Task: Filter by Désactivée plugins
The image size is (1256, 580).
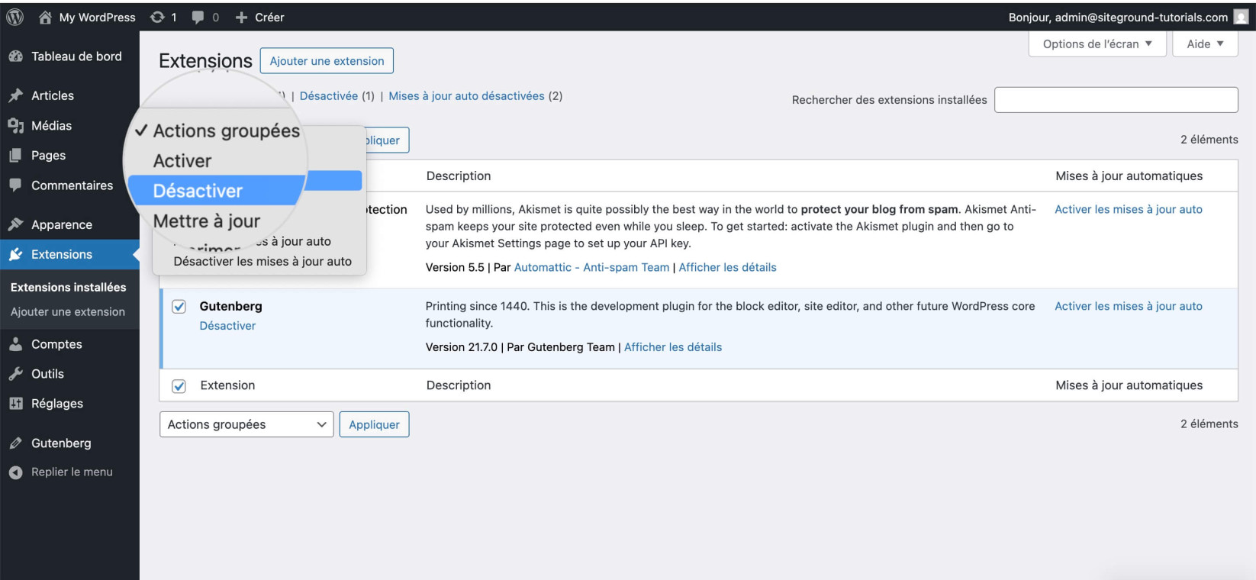Action: 329,95
